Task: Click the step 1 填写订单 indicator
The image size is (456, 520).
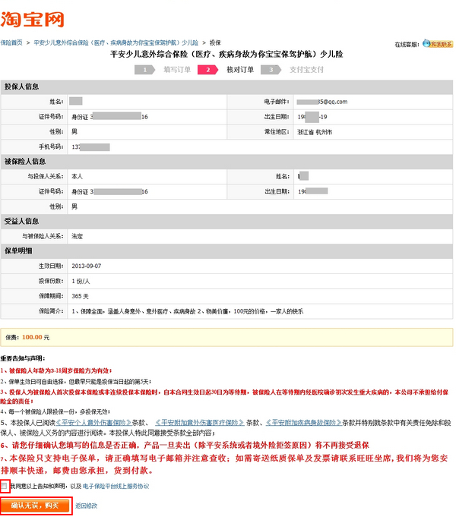Action: click(x=164, y=69)
